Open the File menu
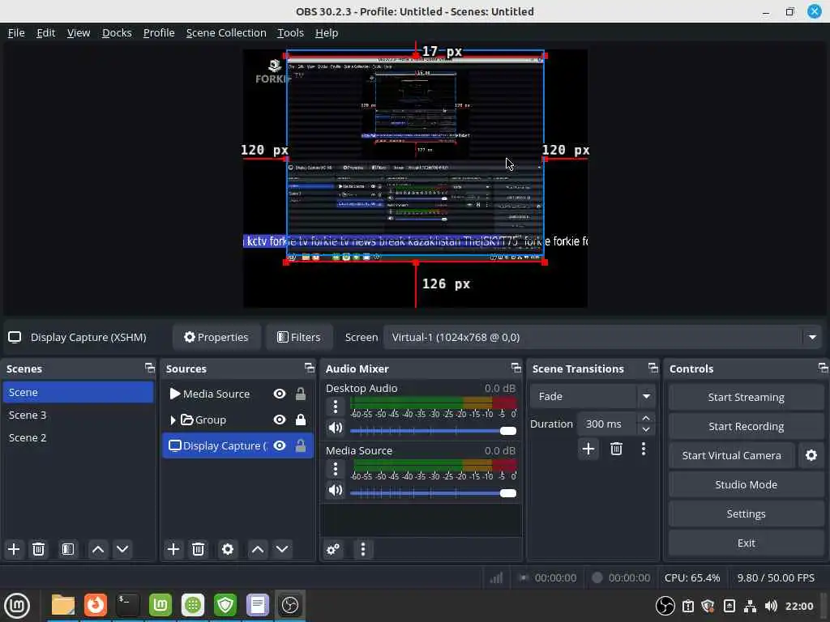Viewport: 830px width, 622px height. click(16, 32)
